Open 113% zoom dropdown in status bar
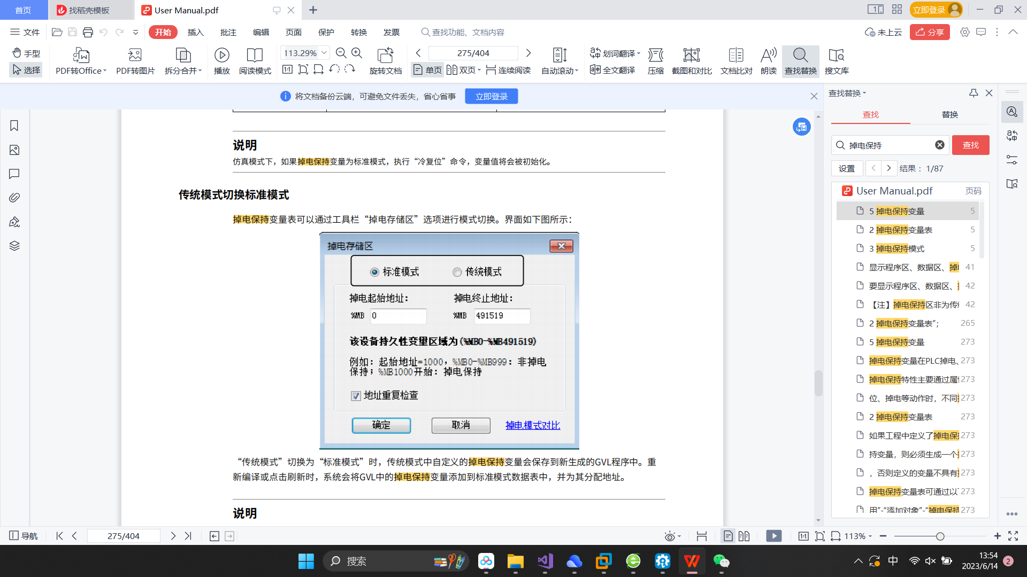This screenshot has height=577, width=1027. pyautogui.click(x=870, y=536)
